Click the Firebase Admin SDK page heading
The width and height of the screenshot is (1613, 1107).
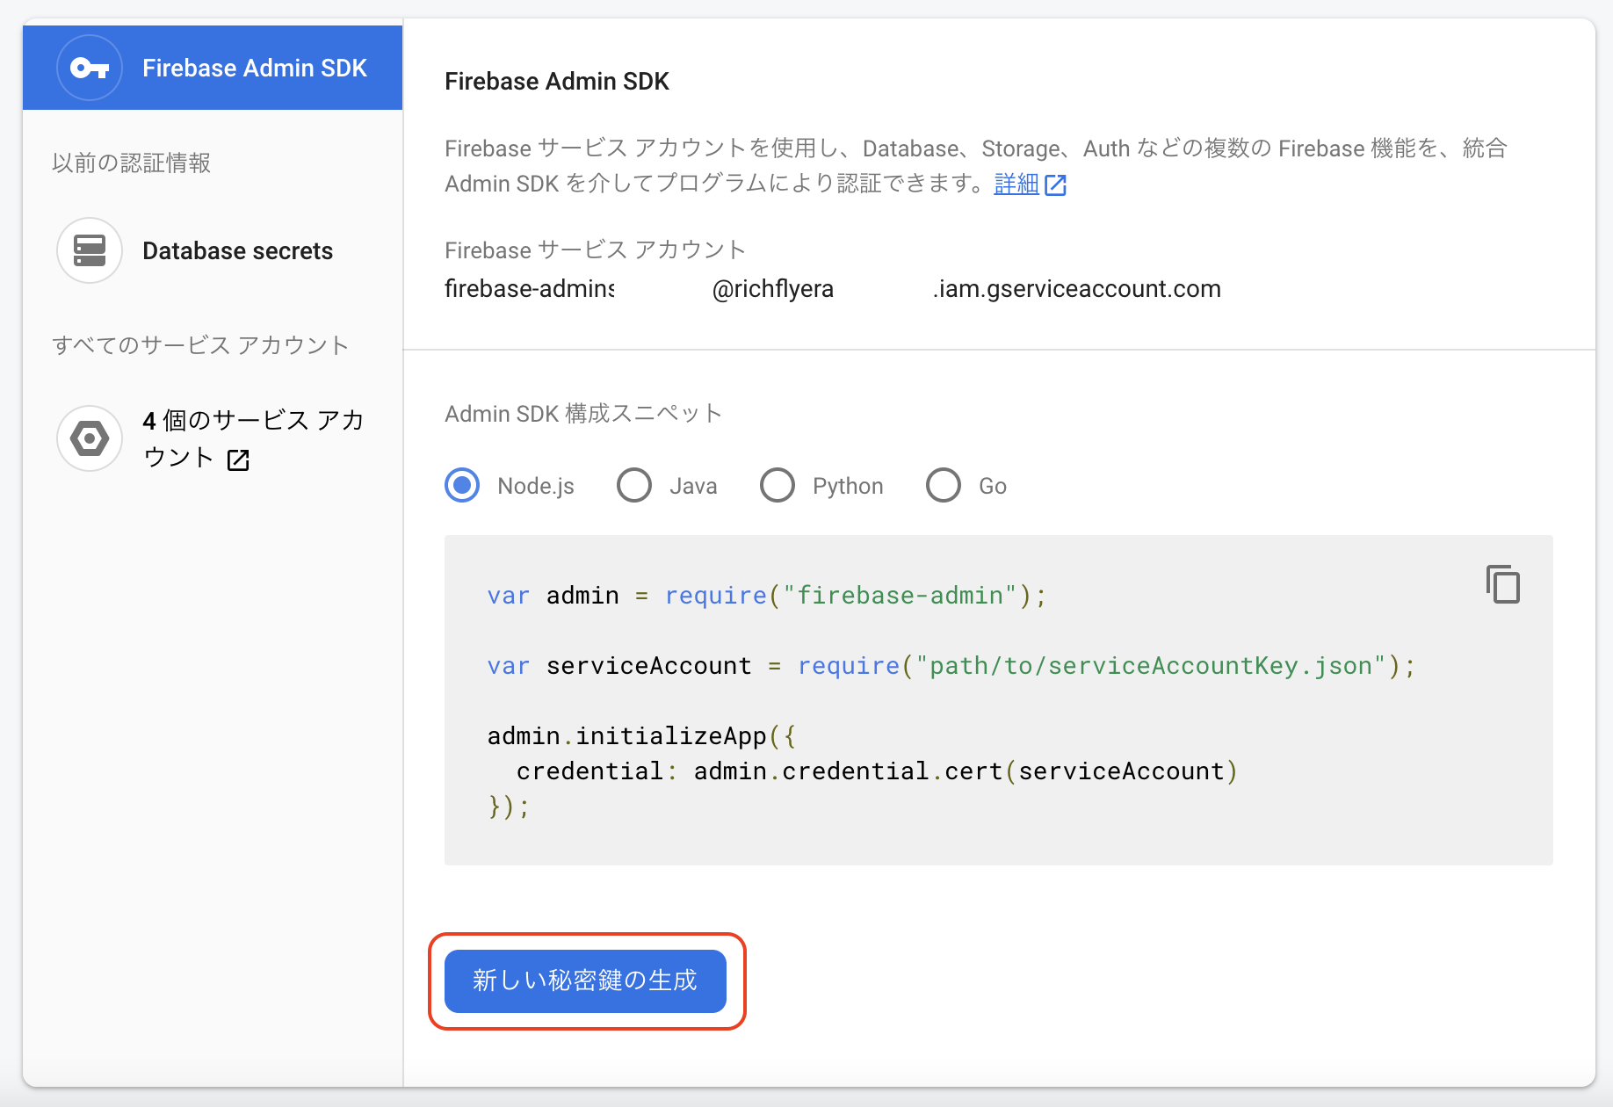click(557, 81)
